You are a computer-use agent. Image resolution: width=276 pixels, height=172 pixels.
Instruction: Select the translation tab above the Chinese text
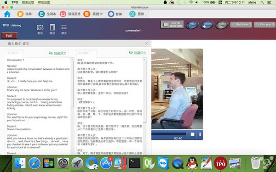pos(86,53)
